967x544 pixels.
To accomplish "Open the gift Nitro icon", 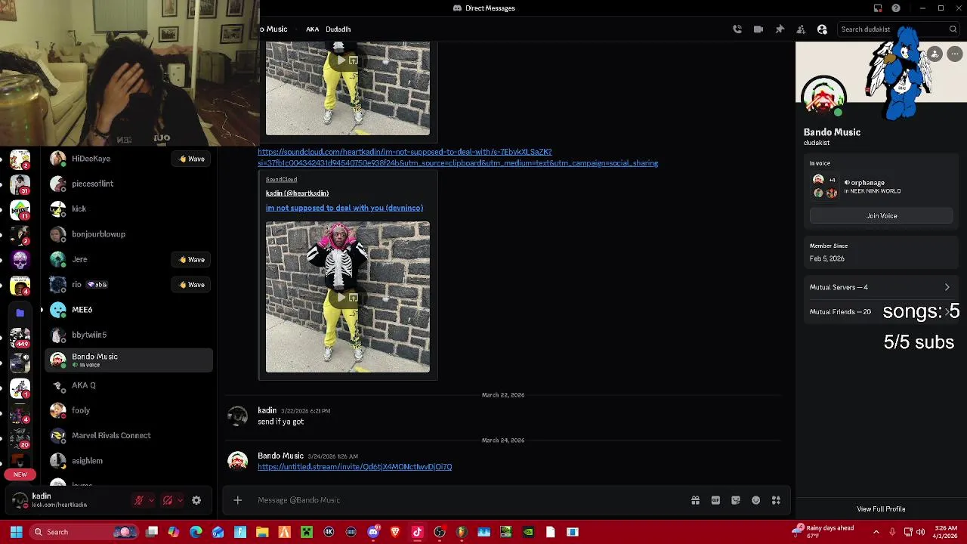I will [695, 500].
